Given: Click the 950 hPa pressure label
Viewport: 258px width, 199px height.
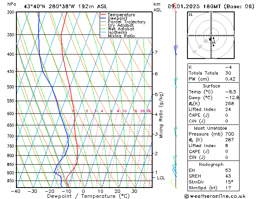Looking at the screenshot, I should (x=11, y=181).
